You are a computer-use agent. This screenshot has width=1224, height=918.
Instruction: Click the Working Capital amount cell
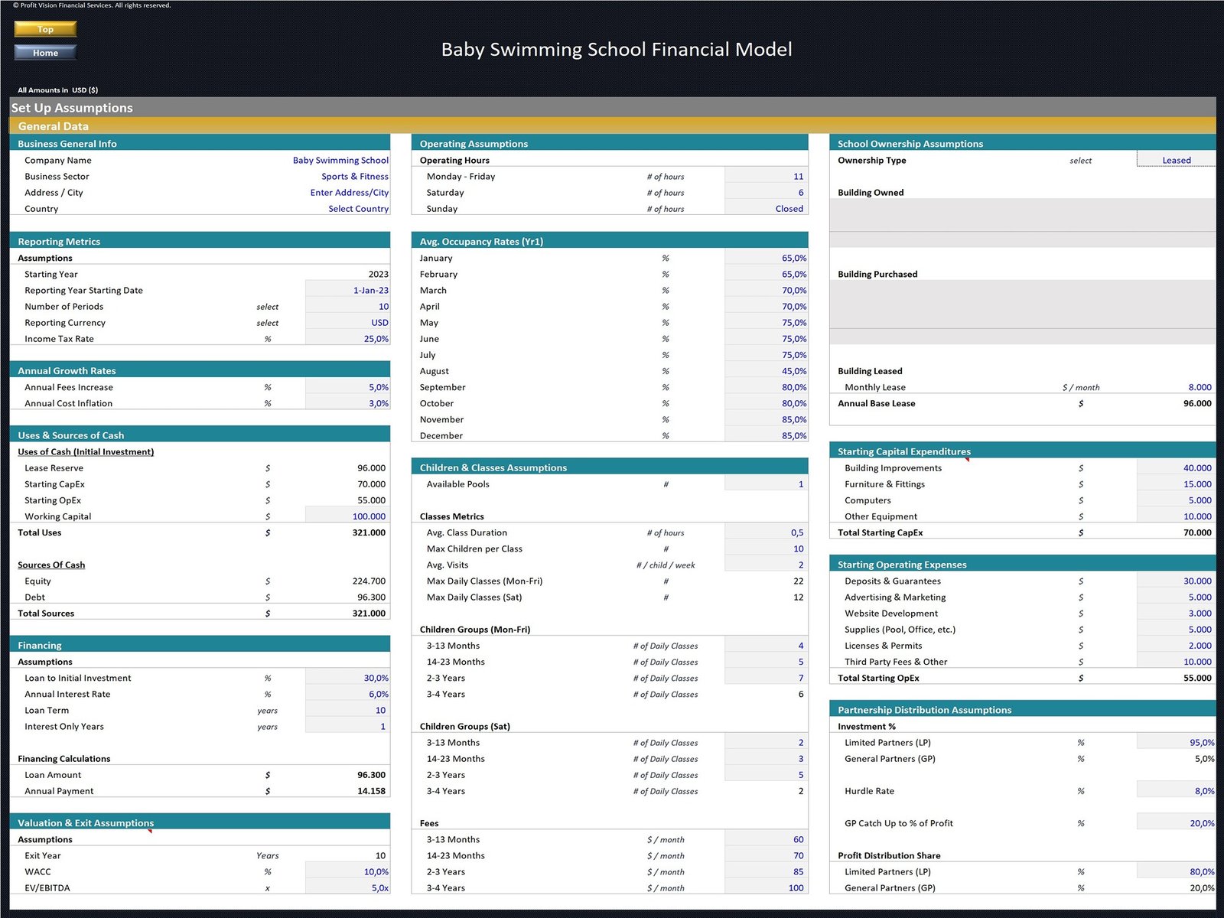tap(348, 516)
